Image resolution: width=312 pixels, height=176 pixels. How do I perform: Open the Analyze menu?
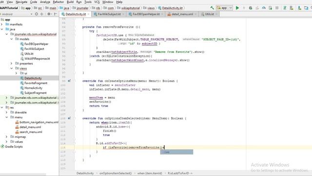(x=45, y=2)
